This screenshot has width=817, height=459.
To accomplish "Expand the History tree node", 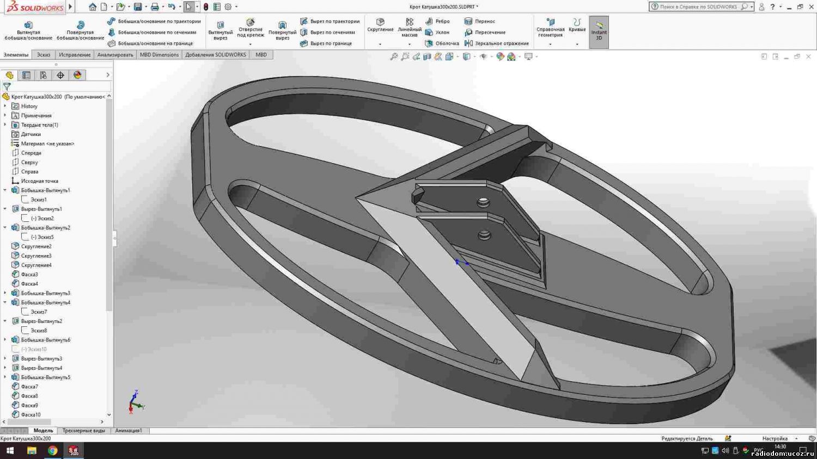I will pyautogui.click(x=5, y=106).
